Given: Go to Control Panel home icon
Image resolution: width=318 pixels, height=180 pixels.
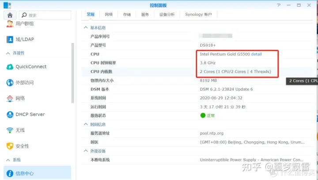Looking at the screenshot, I should coord(10,15).
